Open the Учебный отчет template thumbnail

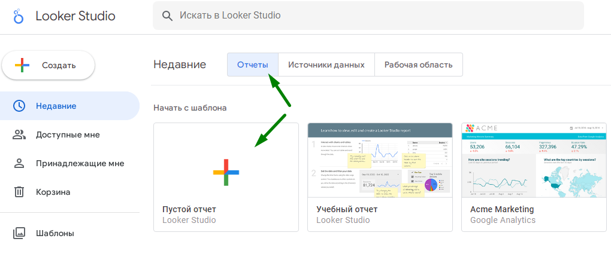point(380,160)
